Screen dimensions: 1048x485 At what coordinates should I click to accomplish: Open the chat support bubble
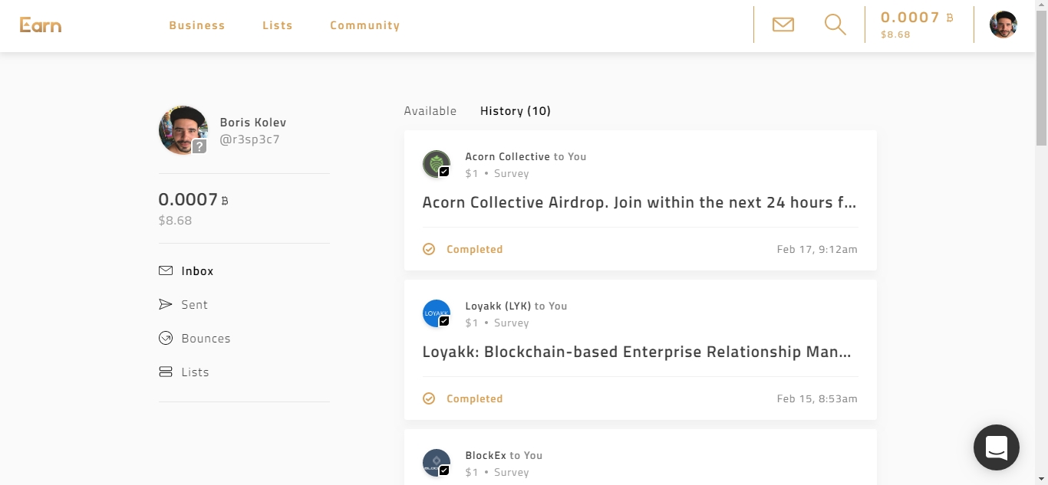(996, 447)
